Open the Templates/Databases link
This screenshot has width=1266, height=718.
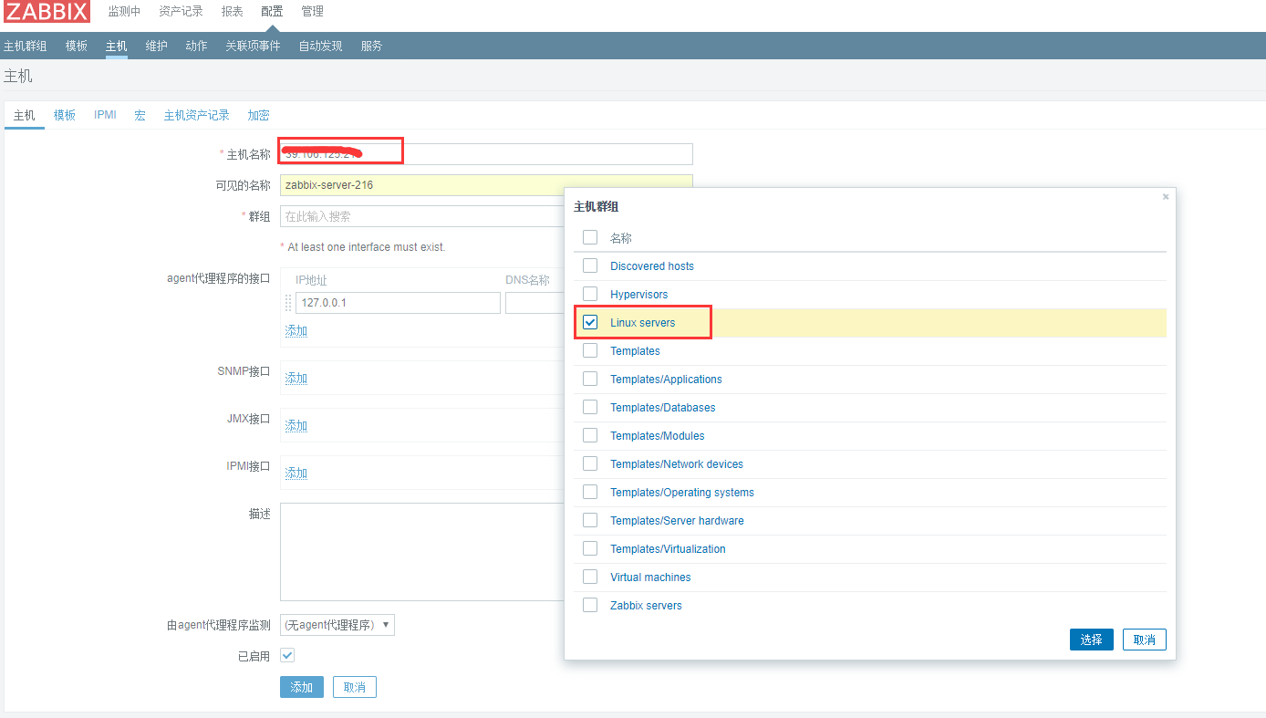[663, 408]
